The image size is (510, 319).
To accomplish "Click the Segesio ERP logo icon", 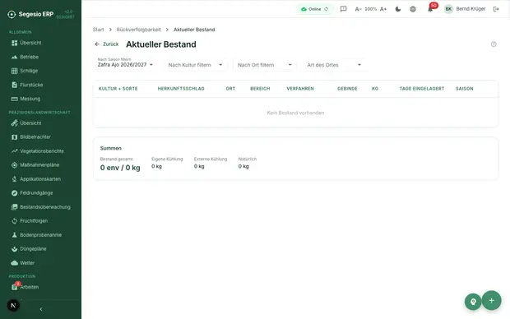I will (12, 14).
